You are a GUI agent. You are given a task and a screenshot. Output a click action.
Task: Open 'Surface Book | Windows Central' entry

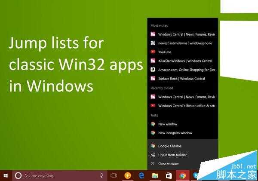(183, 79)
